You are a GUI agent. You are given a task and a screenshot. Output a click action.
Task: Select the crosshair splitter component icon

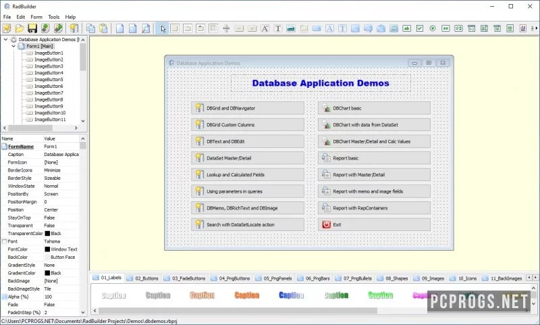click(226, 28)
